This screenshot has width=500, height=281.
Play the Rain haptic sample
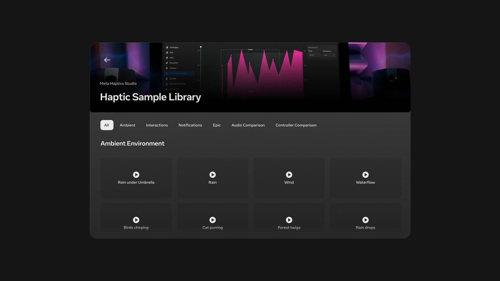tap(213, 175)
